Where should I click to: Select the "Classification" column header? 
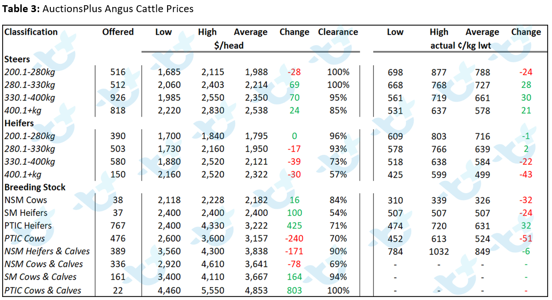click(x=31, y=32)
